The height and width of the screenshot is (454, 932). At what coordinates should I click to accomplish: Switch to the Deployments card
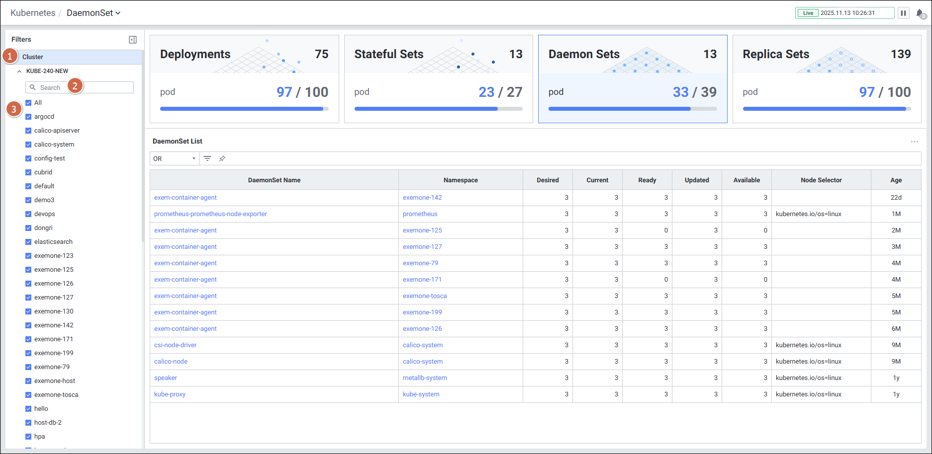244,78
